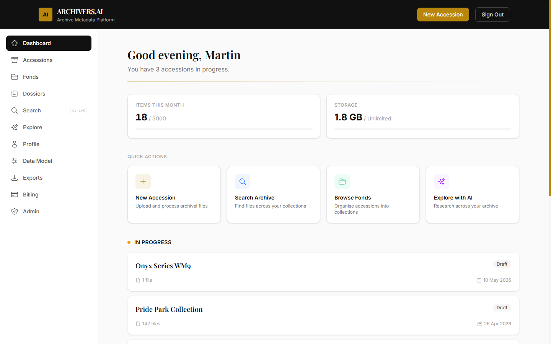Click the '26 Apr 2026' date
Viewport: 551px width, 344px height.
click(497, 324)
